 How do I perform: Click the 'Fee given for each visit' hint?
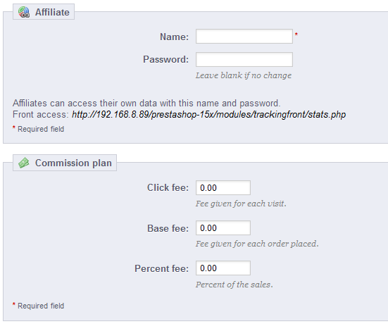(x=241, y=204)
